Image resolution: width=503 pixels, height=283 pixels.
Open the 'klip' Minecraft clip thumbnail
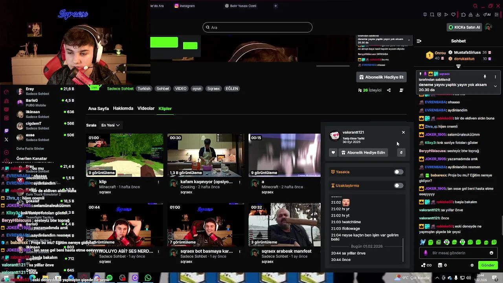pos(125,155)
